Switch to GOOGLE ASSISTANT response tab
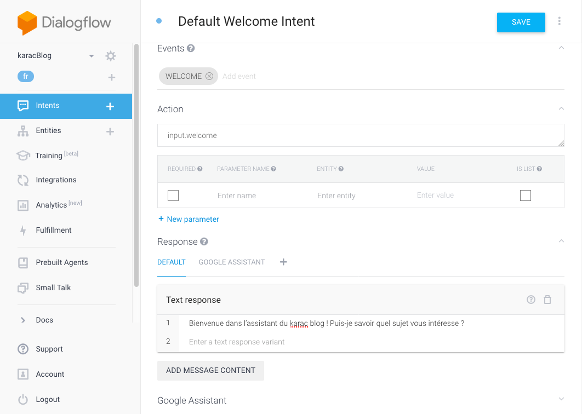 click(232, 262)
